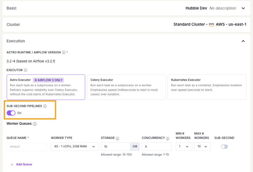Click Add Queue link
The width and height of the screenshot is (253, 172).
(24, 164)
